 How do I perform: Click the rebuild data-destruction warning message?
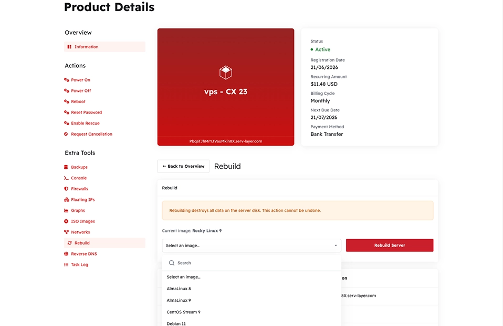click(298, 210)
